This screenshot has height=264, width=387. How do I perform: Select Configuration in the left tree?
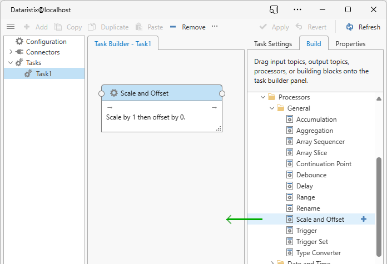coord(46,42)
